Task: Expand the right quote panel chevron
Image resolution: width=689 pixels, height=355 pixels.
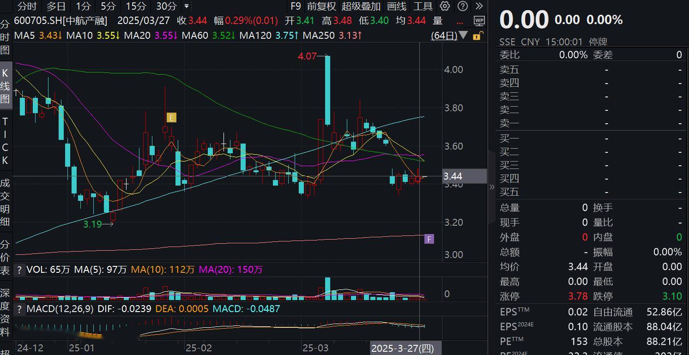Action: pyautogui.click(x=492, y=187)
